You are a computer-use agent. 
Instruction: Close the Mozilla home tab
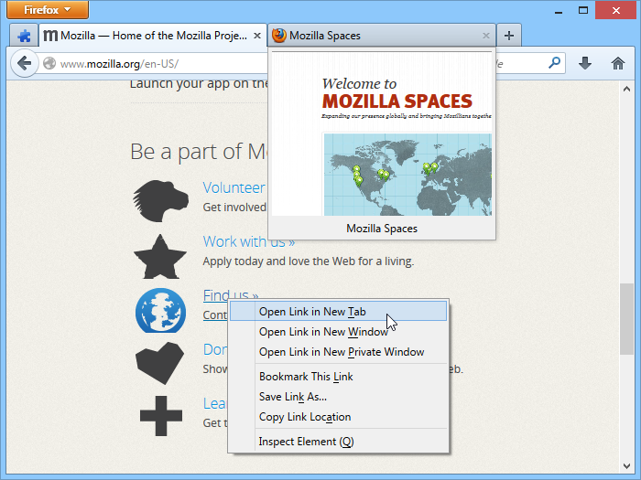tap(257, 36)
